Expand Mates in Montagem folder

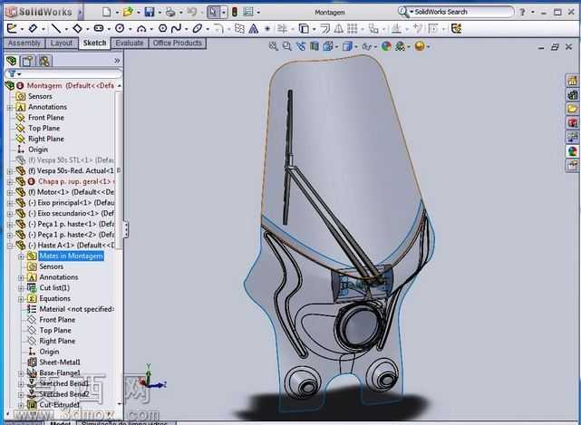coord(21,256)
